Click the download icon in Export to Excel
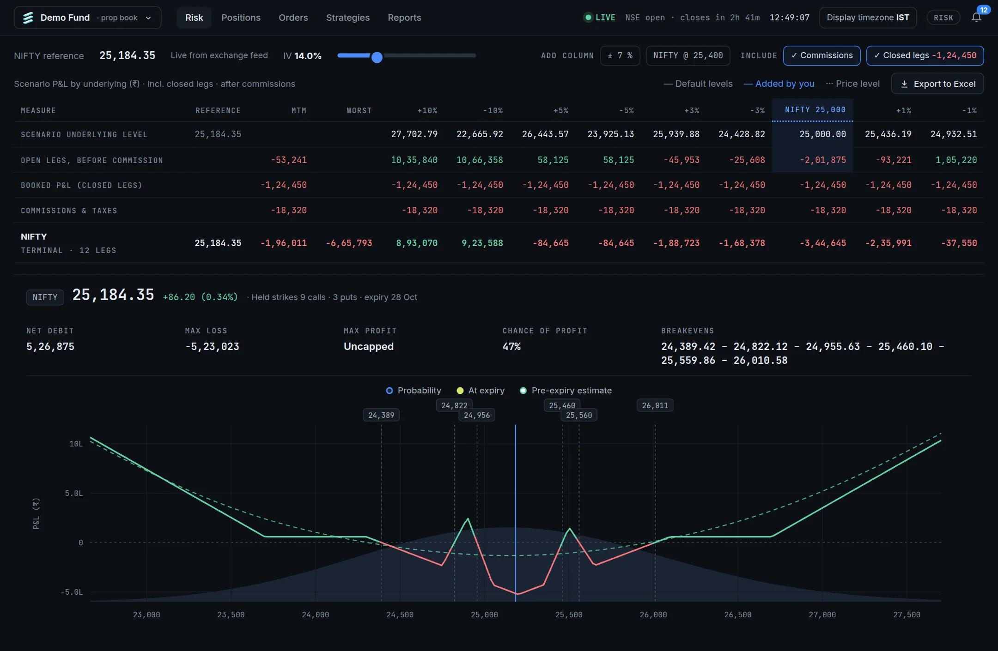Image resolution: width=998 pixels, height=651 pixels. 904,84
